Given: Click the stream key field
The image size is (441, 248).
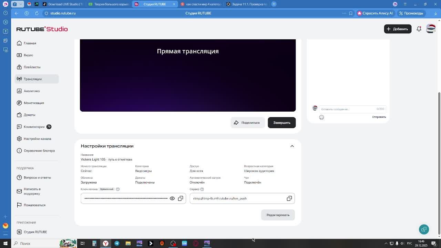Looking at the screenshot, I should [133, 198].
